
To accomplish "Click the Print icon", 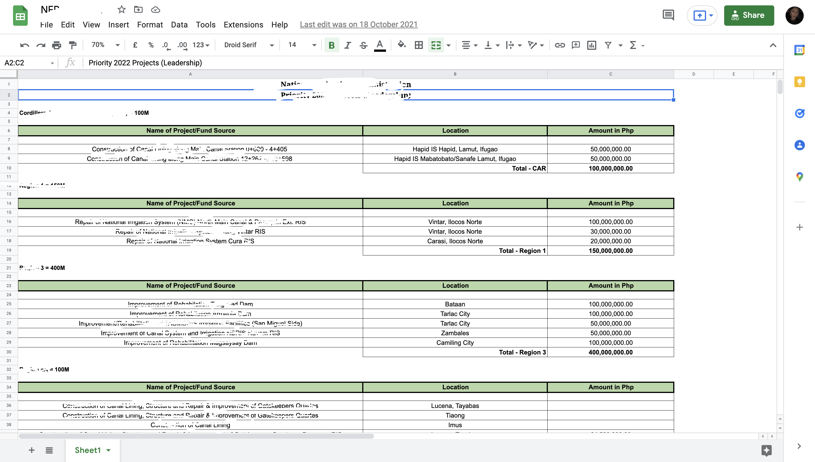I will click(x=57, y=45).
